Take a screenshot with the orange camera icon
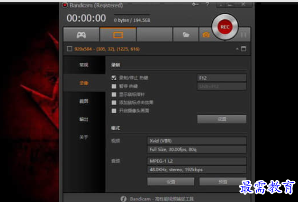 click(x=206, y=35)
